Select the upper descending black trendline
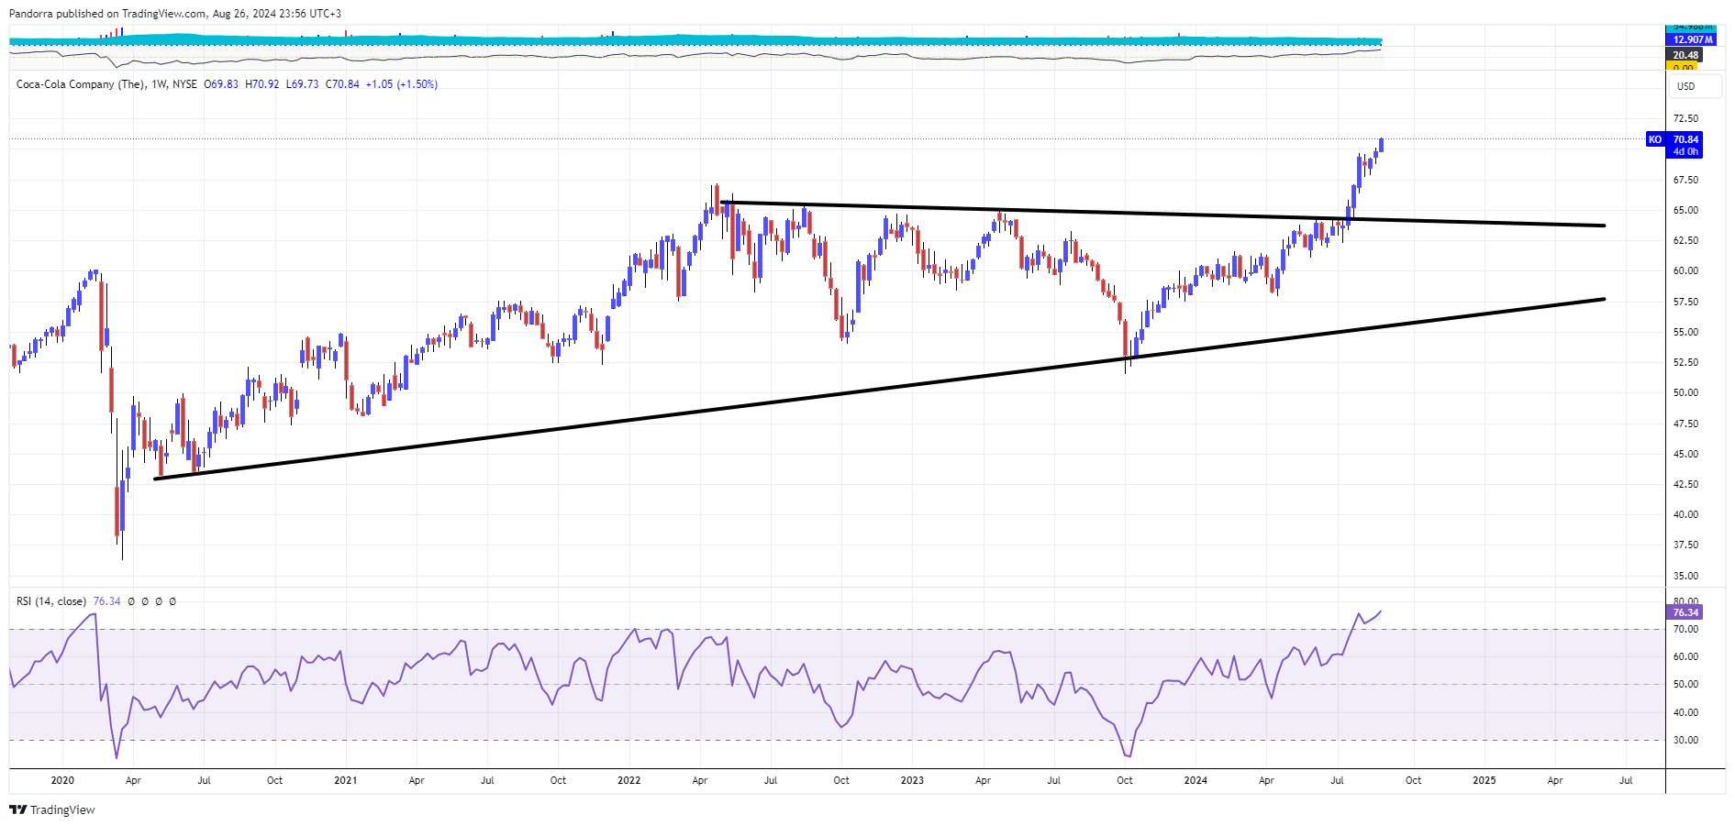 click(1162, 215)
